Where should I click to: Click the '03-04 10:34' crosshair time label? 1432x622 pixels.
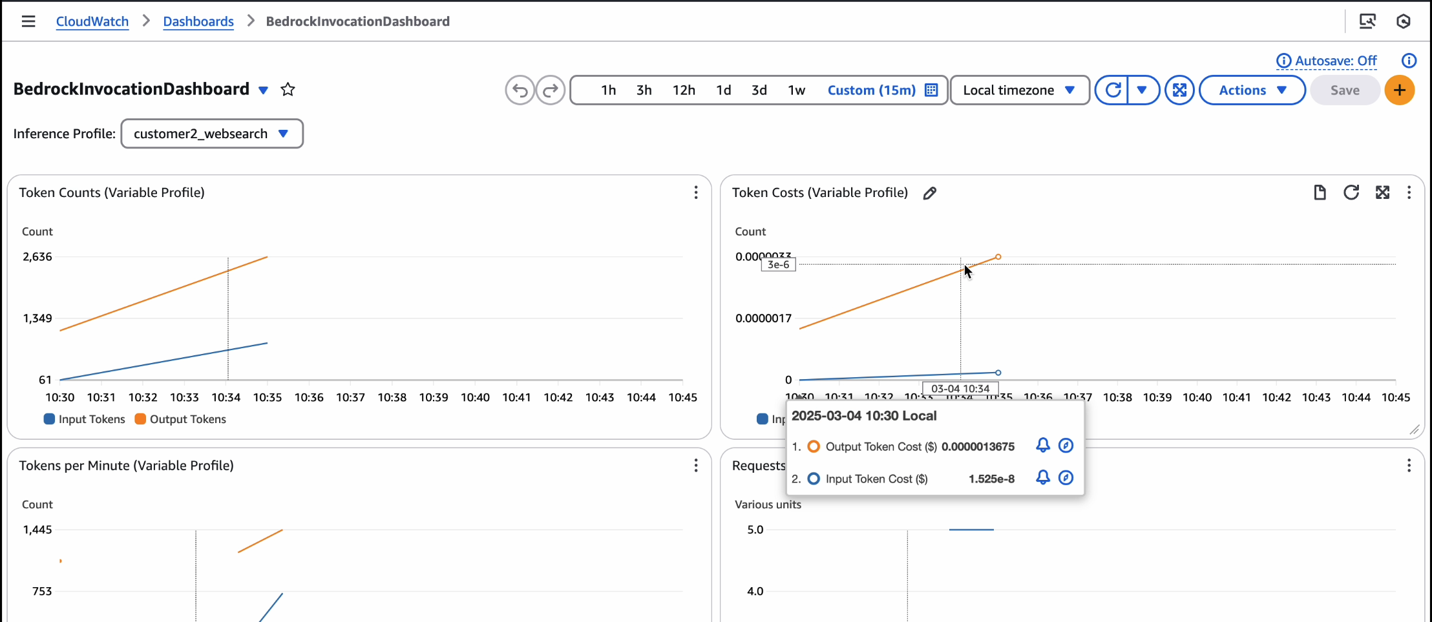tap(960, 389)
